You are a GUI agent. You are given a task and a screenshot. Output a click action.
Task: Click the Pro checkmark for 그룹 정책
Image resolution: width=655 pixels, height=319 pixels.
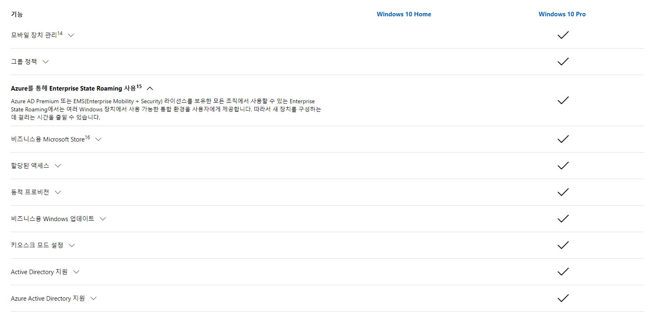563,62
